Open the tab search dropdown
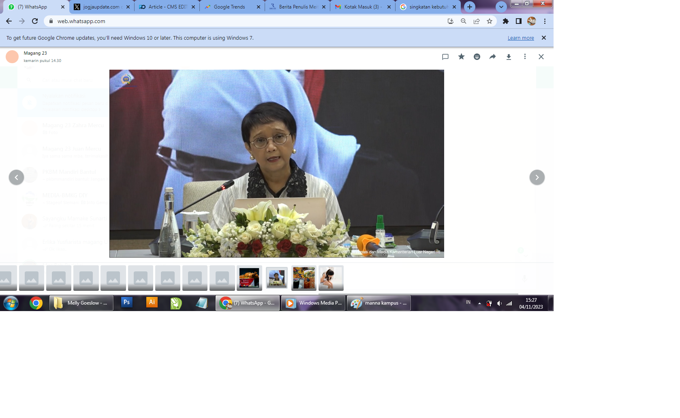Viewport: 680px width, 418px height. (501, 7)
